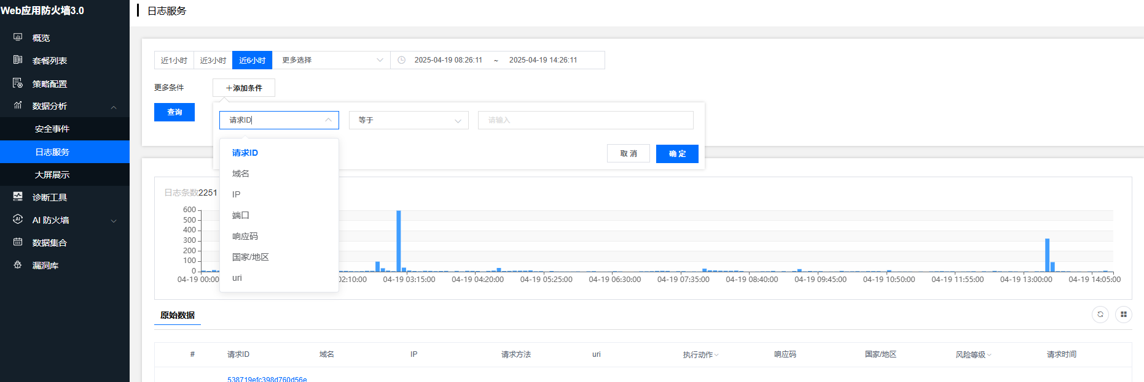Image resolution: width=1144 pixels, height=382 pixels.
Task: Select the 近3小时 time range option
Action: (213, 60)
